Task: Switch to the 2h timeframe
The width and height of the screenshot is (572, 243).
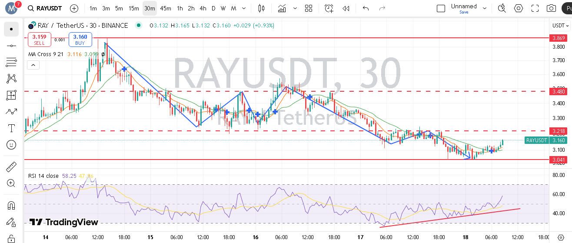Action: pos(191,8)
